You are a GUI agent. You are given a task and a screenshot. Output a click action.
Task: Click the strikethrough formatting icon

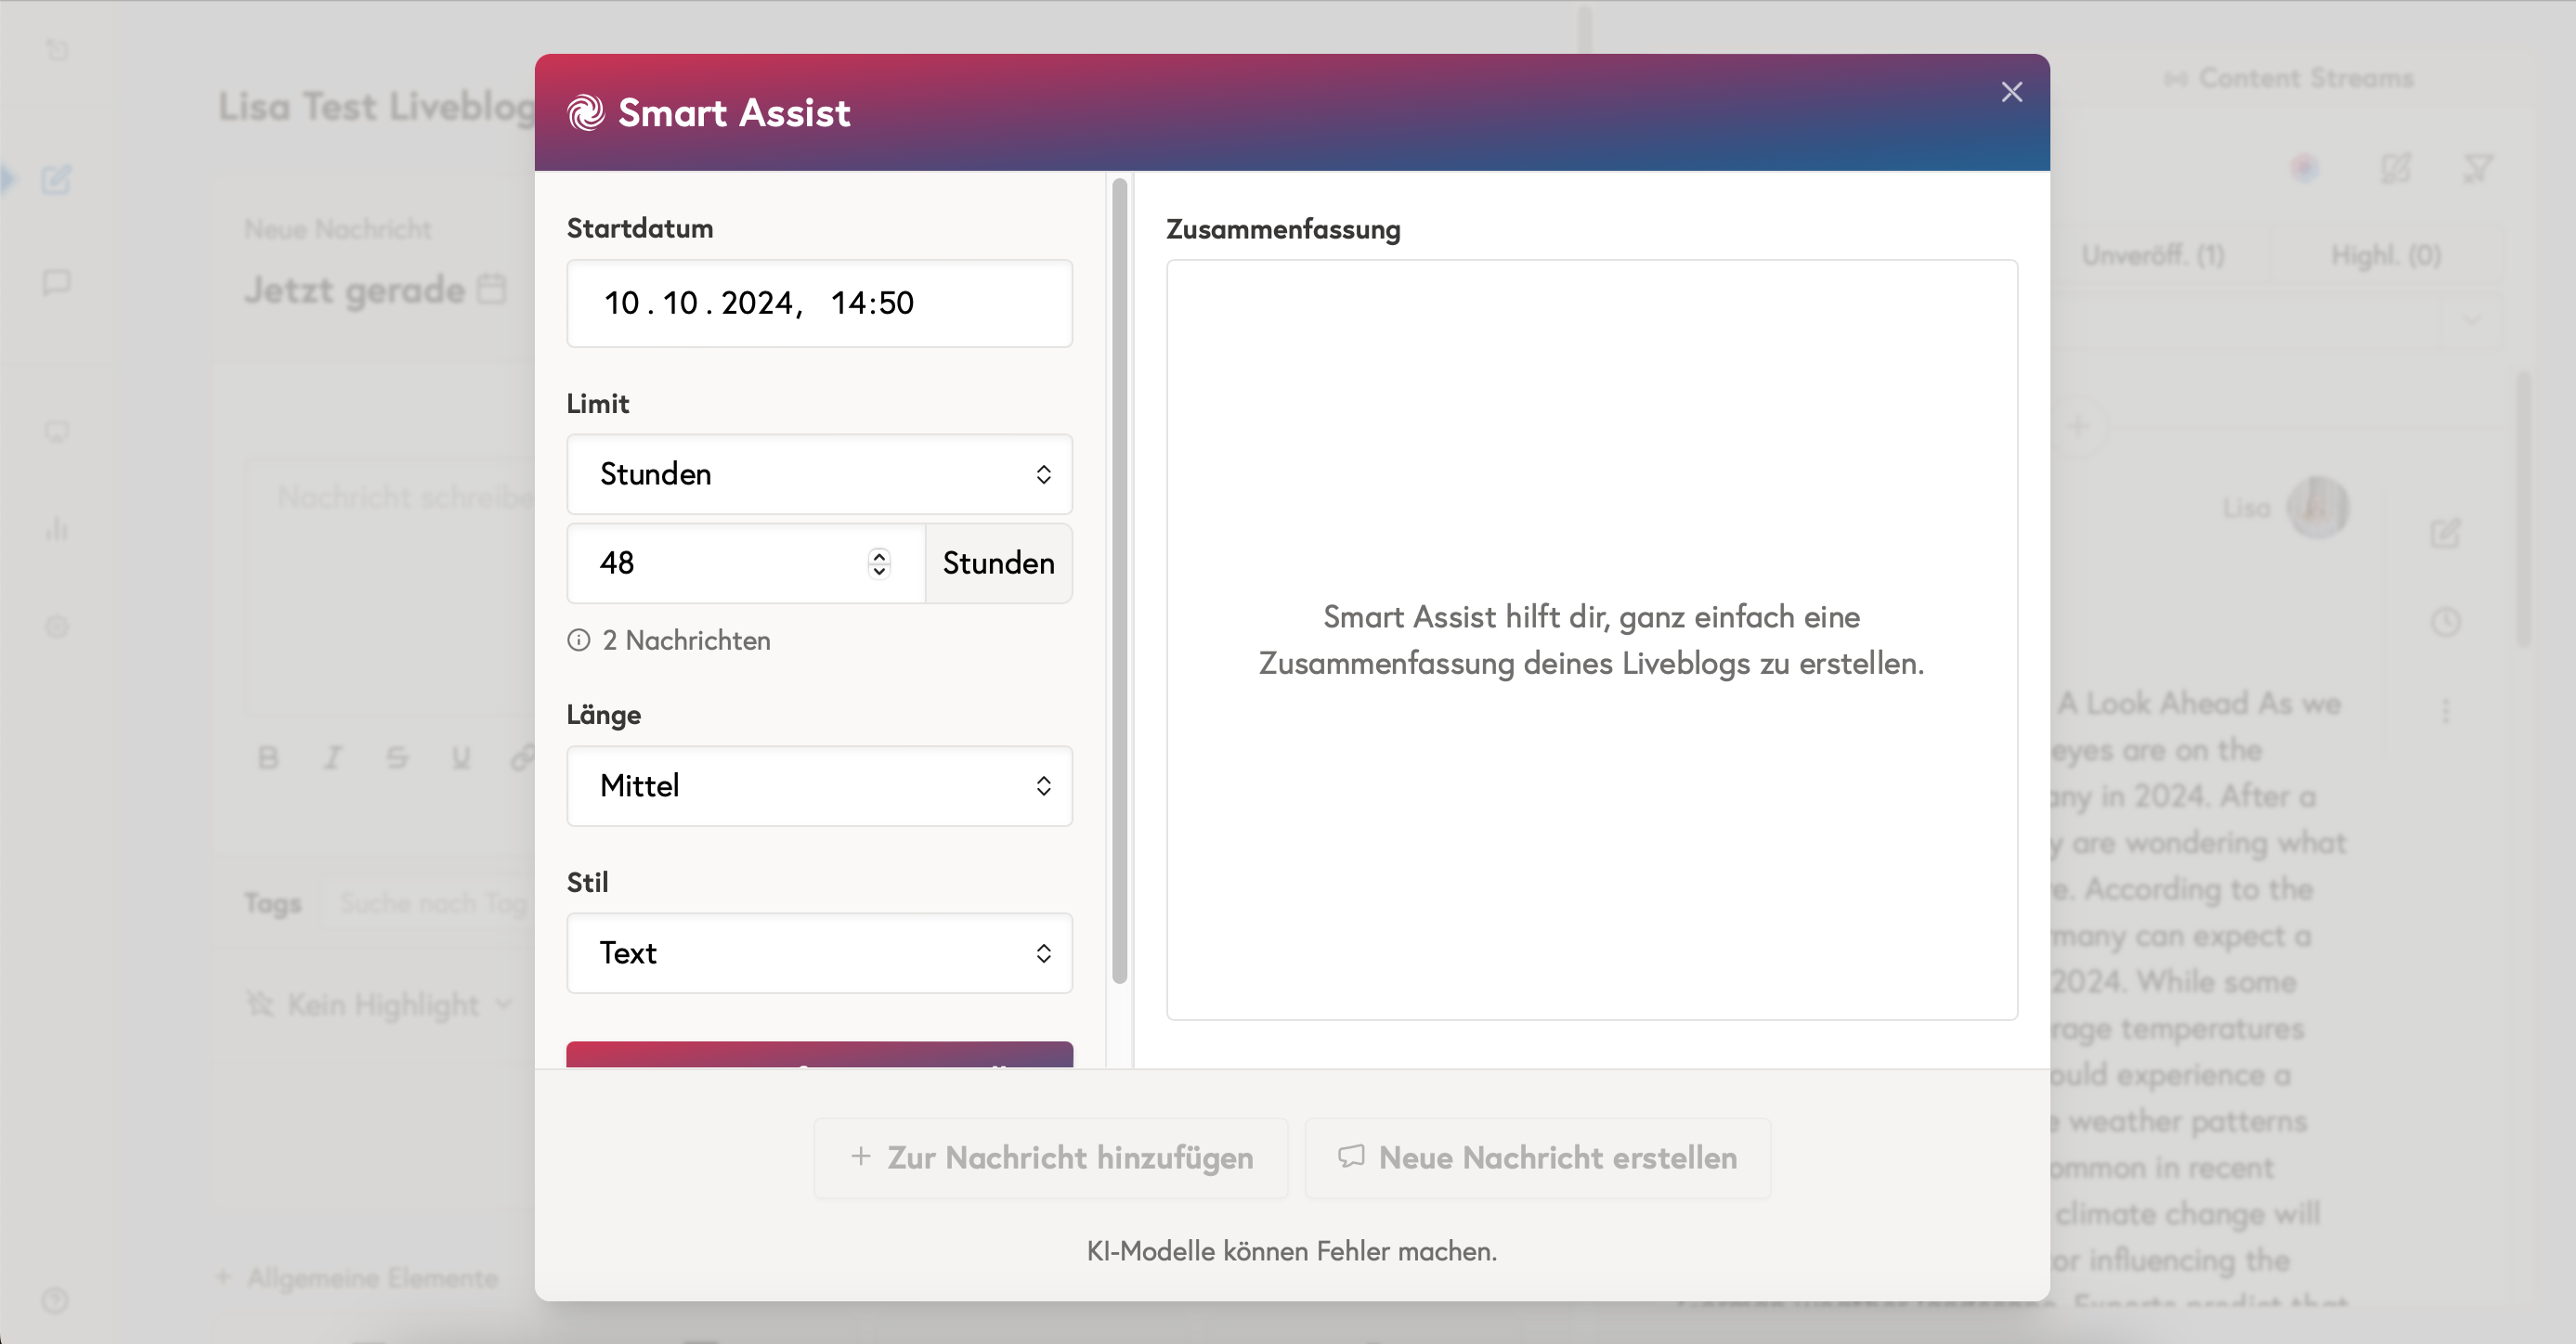coord(397,757)
